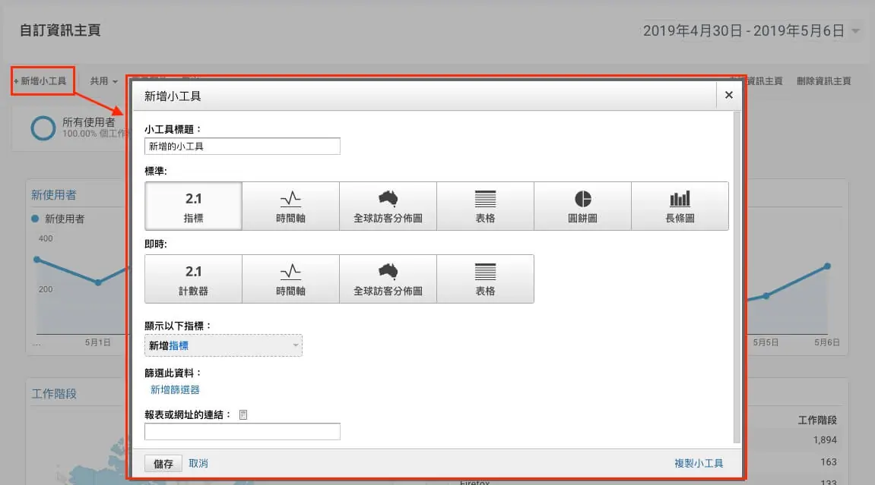Click the 5月1日 data point on chart
The image size is (875, 485).
click(98, 282)
